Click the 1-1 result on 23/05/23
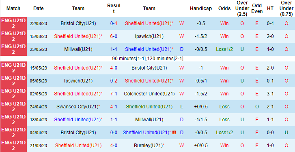The width and height of the screenshot is (295, 152). [x=114, y=49]
